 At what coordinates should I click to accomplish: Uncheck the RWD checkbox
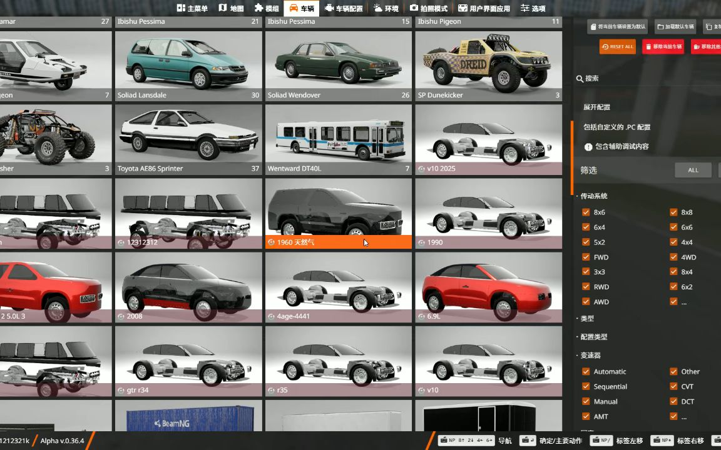586,286
